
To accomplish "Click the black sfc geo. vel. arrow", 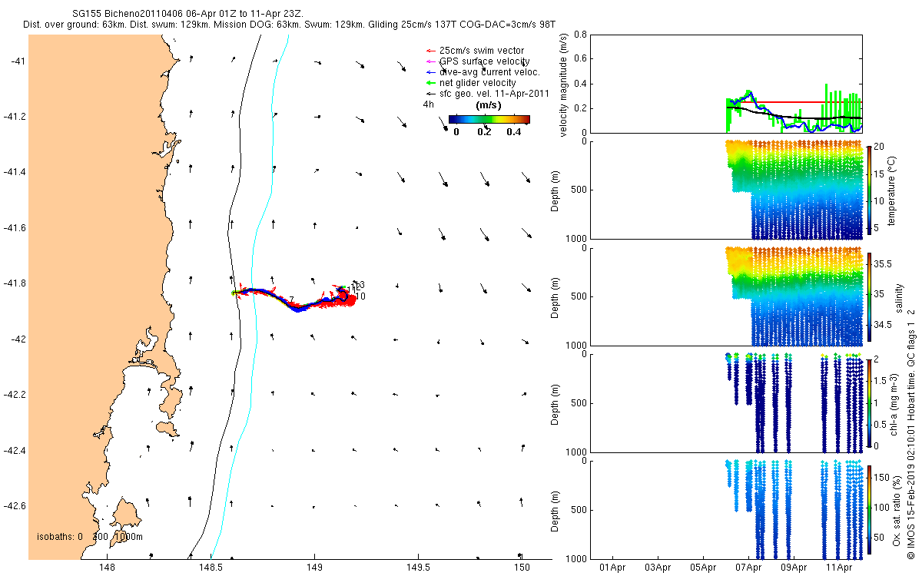I will pos(430,93).
